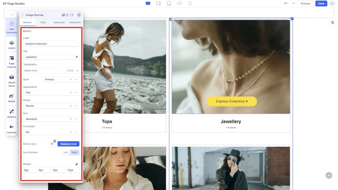The width and height of the screenshot is (338, 190).
Task: Click the current button icon preview
Action: pos(52,144)
